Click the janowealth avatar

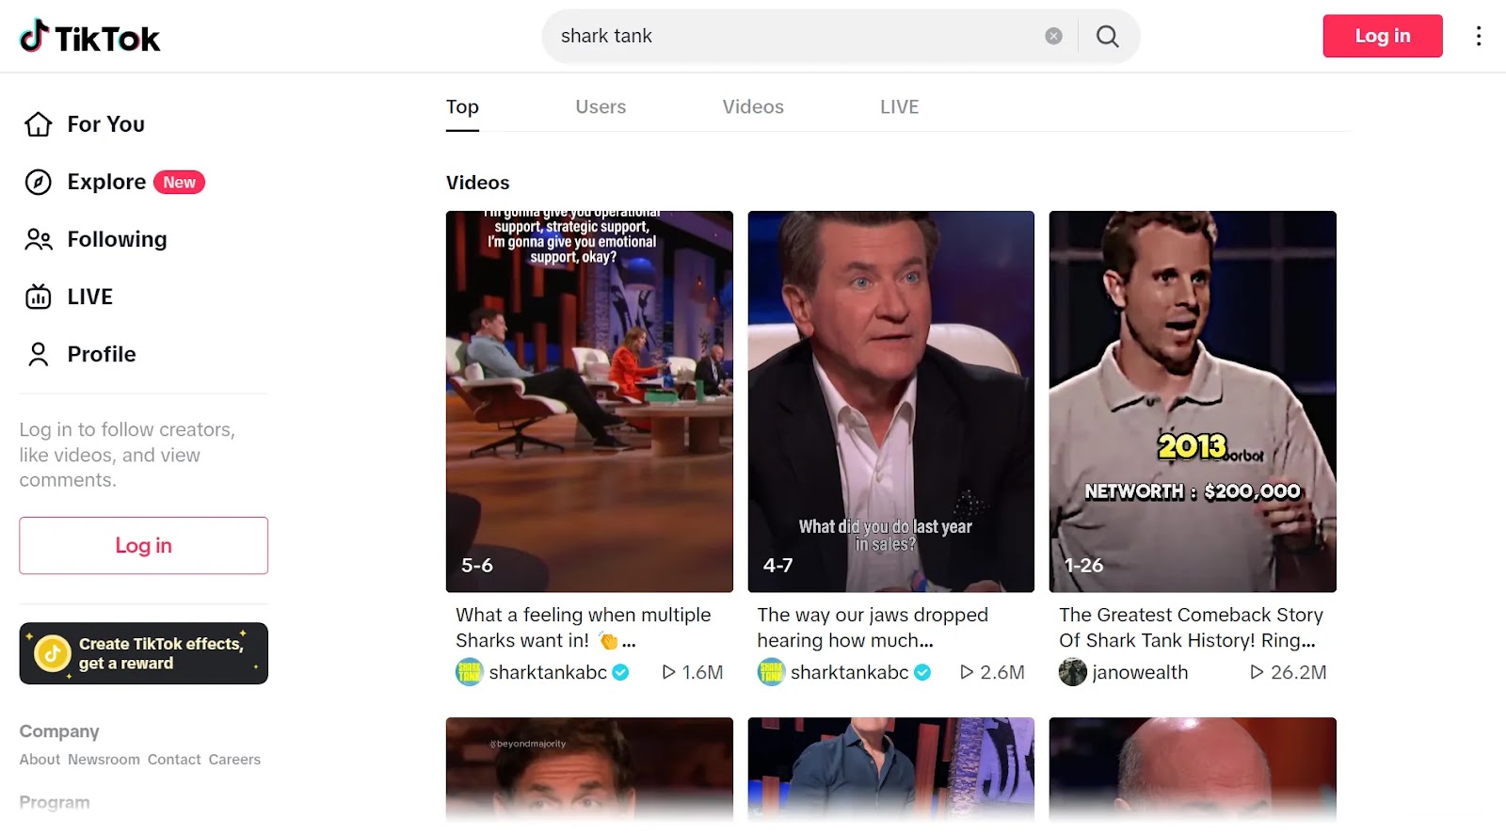pyautogui.click(x=1073, y=672)
